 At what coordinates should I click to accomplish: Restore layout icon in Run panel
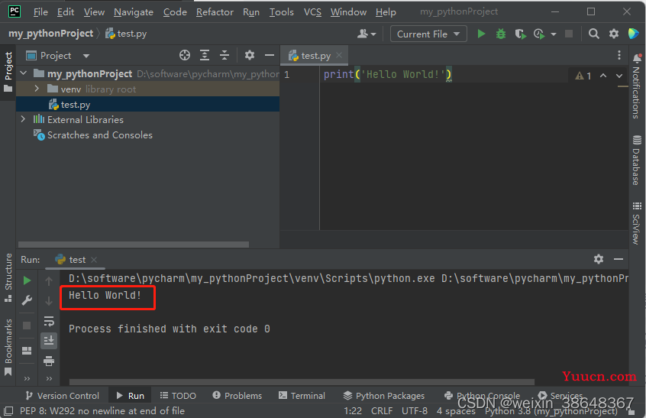click(27, 351)
